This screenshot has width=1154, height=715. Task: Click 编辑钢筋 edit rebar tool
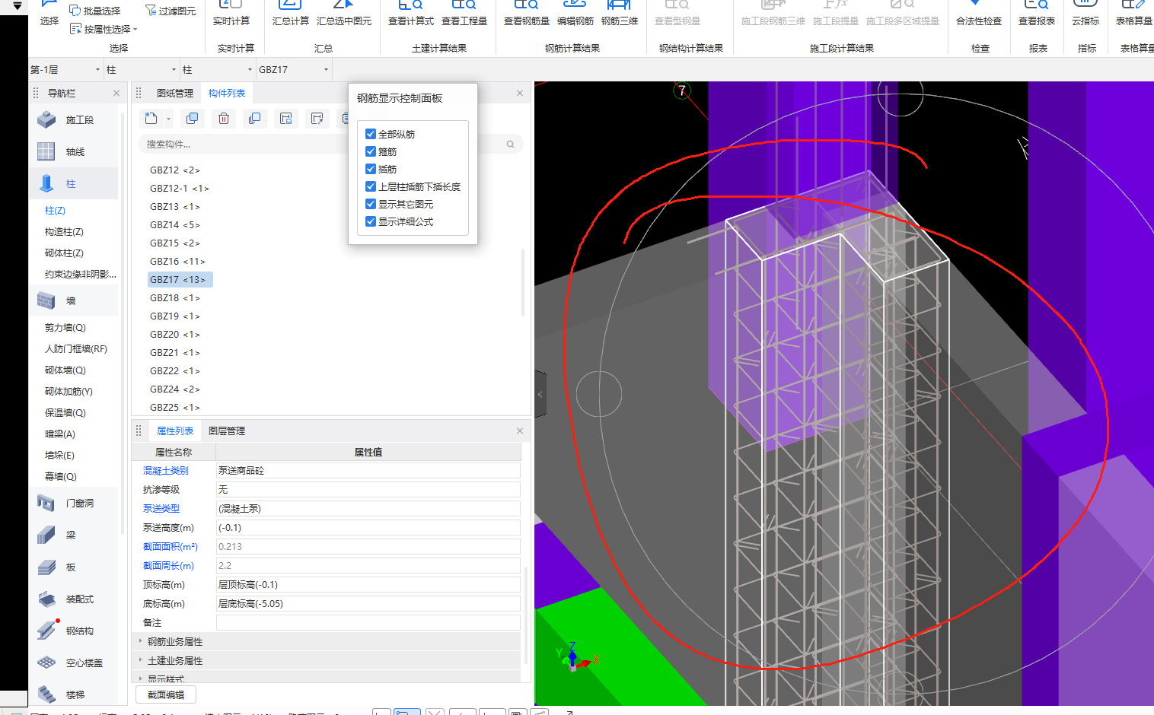pos(575,14)
